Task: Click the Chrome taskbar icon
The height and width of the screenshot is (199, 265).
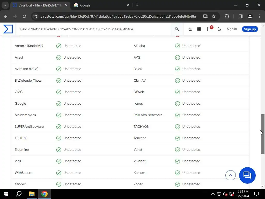Action: click(45, 194)
